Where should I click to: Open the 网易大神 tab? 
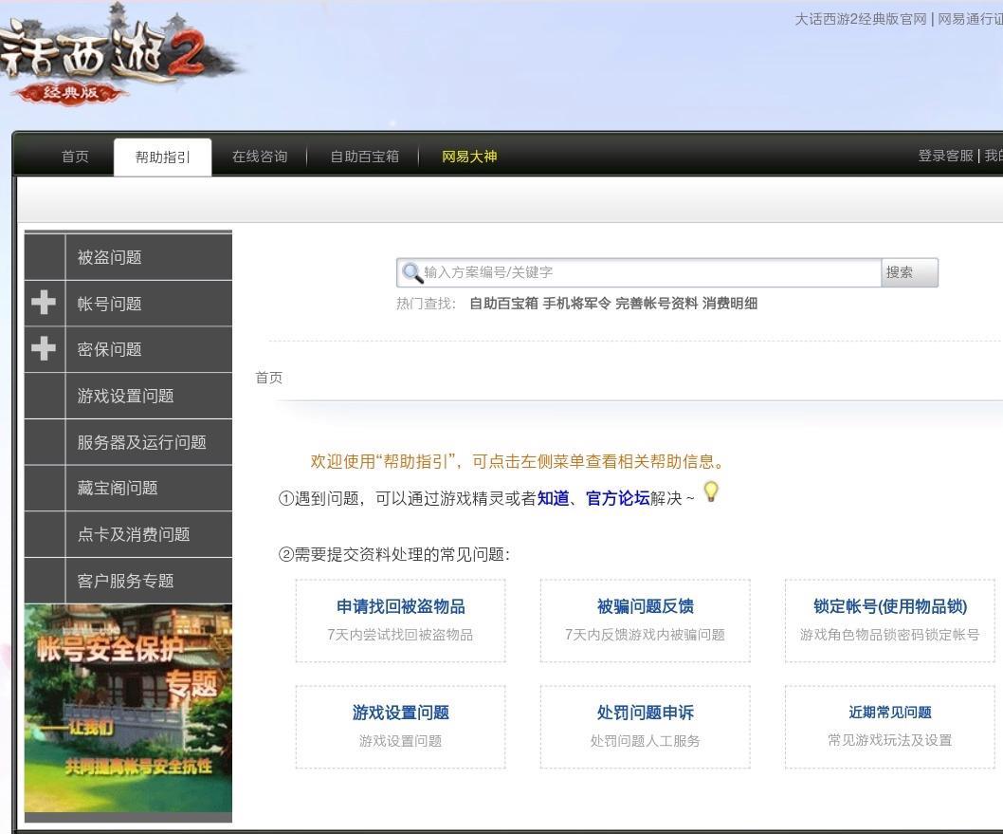pyautogui.click(x=469, y=157)
